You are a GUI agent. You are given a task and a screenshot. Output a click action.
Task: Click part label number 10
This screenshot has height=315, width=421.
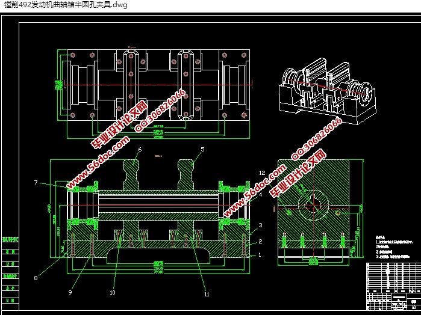[x=113, y=293]
